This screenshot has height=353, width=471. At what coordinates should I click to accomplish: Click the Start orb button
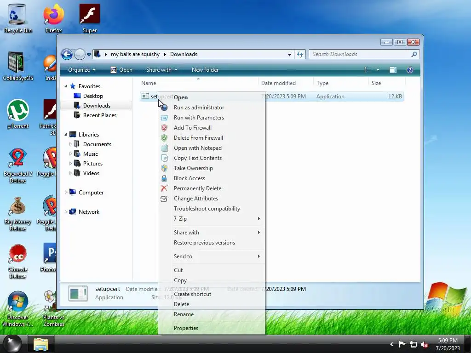[12, 344]
